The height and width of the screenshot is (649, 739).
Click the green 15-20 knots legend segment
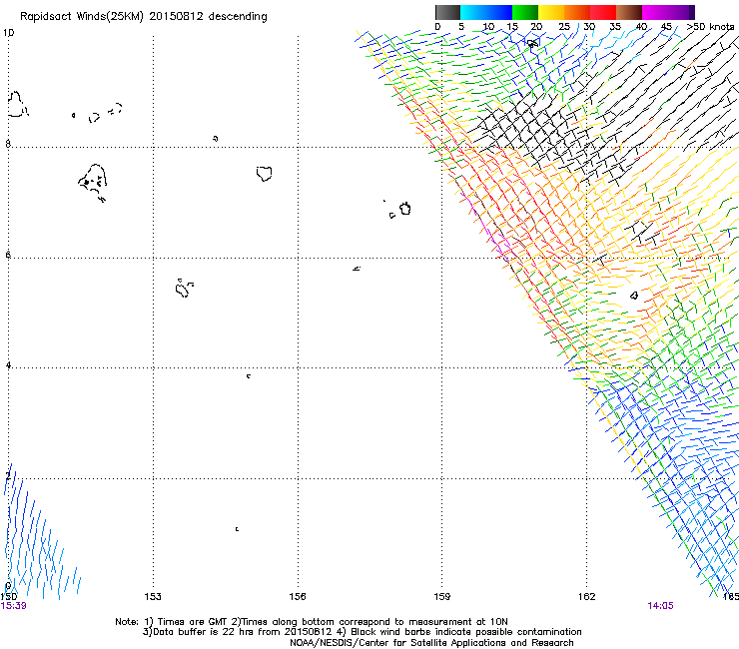(525, 12)
